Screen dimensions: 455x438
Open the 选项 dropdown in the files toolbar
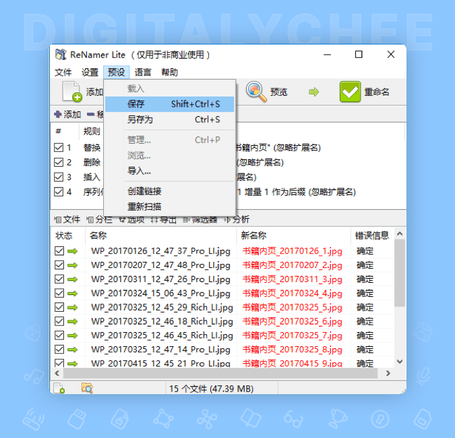[x=132, y=219]
